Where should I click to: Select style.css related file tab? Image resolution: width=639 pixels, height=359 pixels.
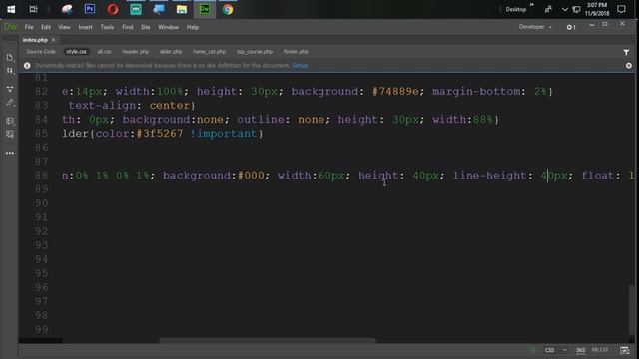click(77, 52)
